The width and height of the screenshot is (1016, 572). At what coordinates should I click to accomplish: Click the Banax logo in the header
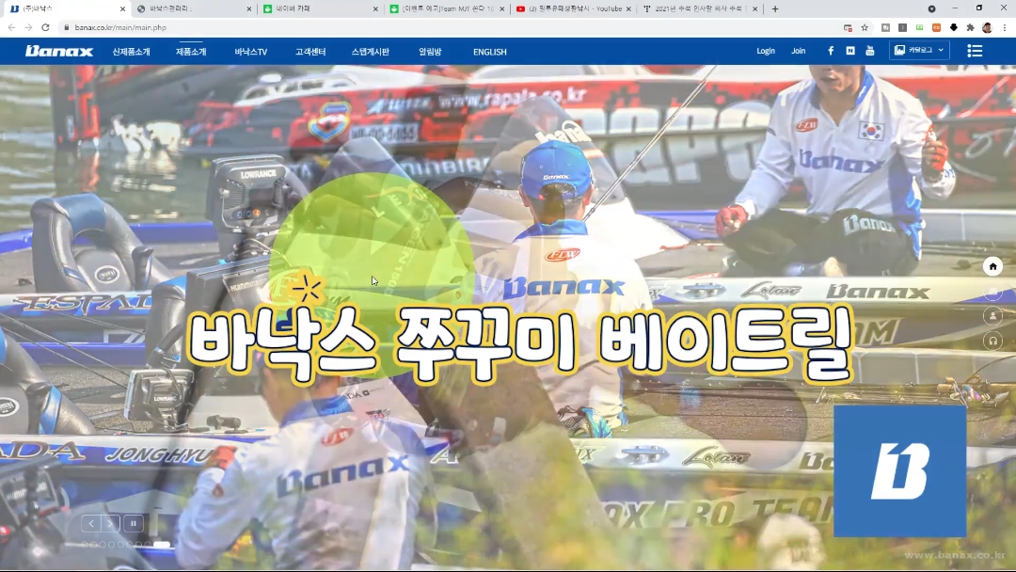pos(59,51)
